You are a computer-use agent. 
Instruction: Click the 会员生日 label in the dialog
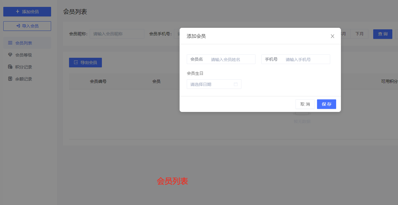195,73
